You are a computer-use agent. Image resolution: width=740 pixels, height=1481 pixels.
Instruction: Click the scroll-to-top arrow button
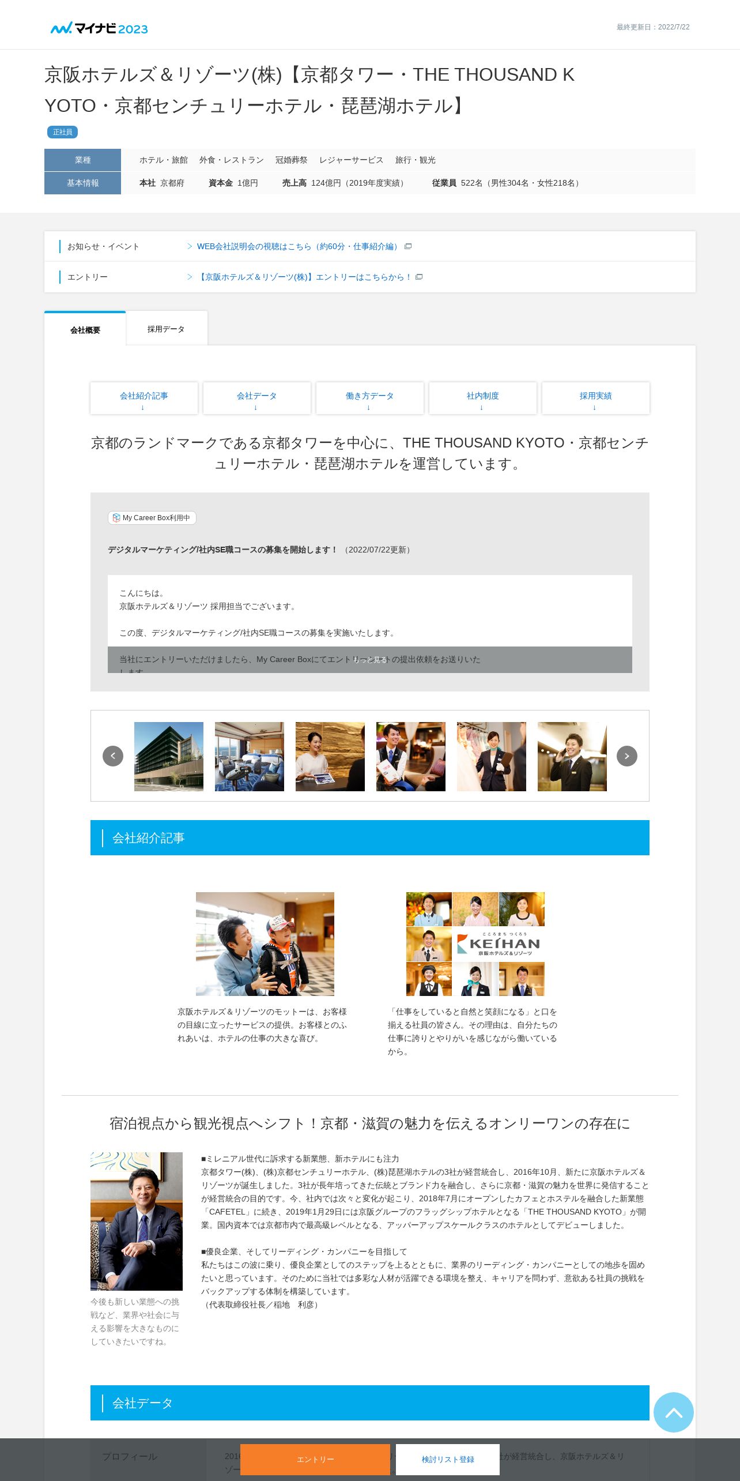pyautogui.click(x=674, y=1412)
